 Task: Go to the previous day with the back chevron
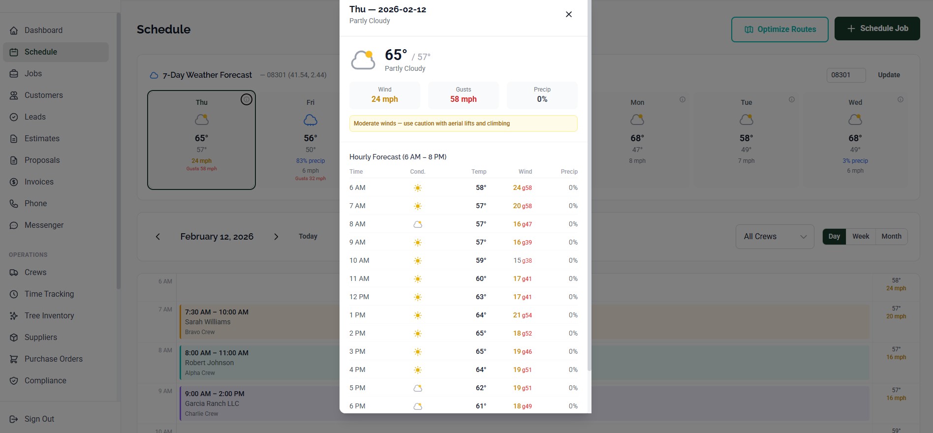click(157, 237)
